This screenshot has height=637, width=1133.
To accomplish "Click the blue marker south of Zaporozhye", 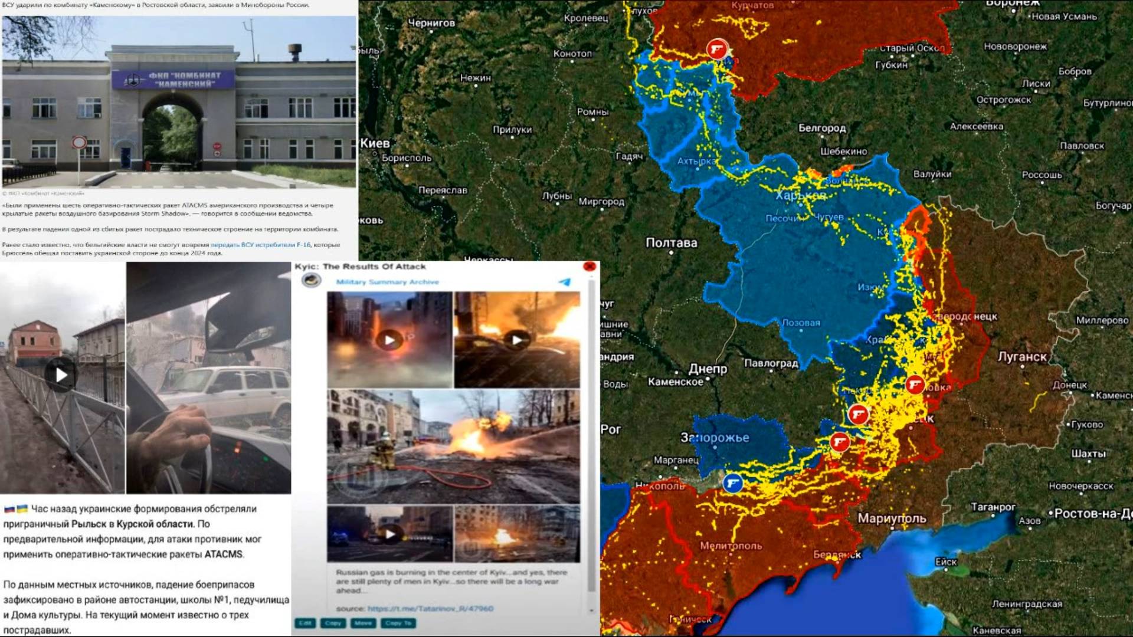I will [x=732, y=483].
